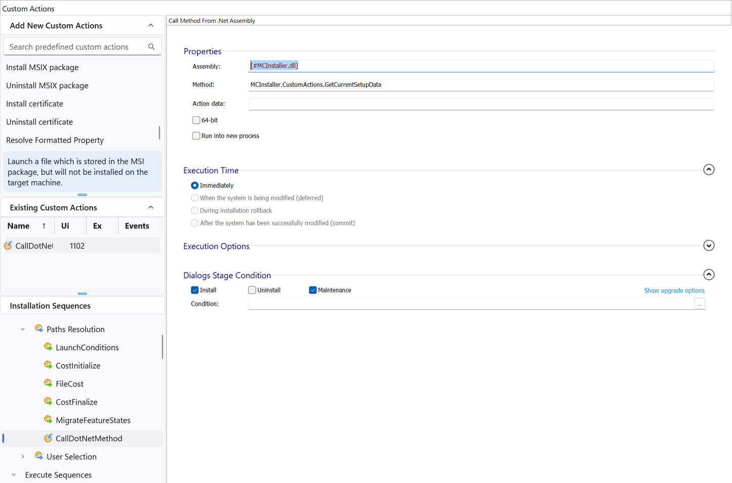732x483 pixels.
Task: Open the Show upgrade options link
Action: coord(674,291)
